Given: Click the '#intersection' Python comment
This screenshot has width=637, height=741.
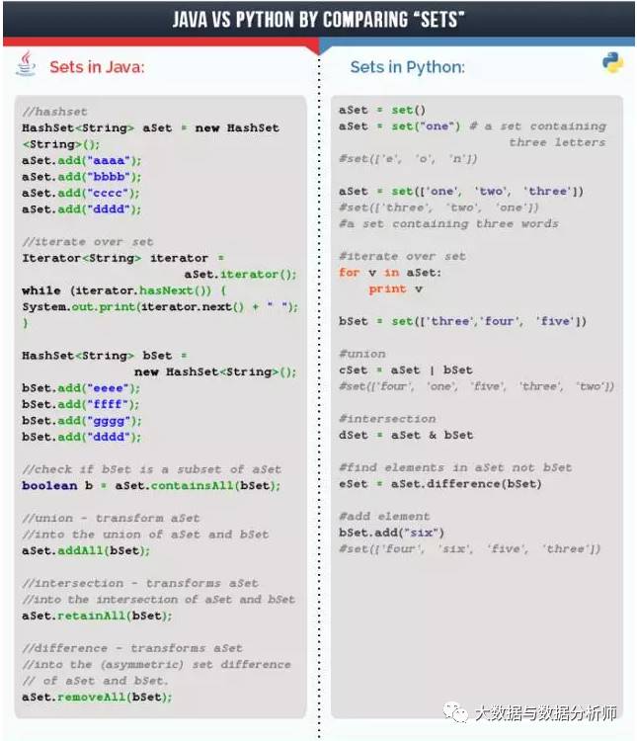Looking at the screenshot, I should point(387,419).
